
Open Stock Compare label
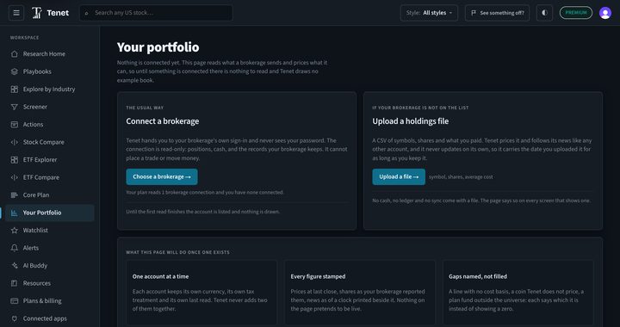(x=44, y=142)
